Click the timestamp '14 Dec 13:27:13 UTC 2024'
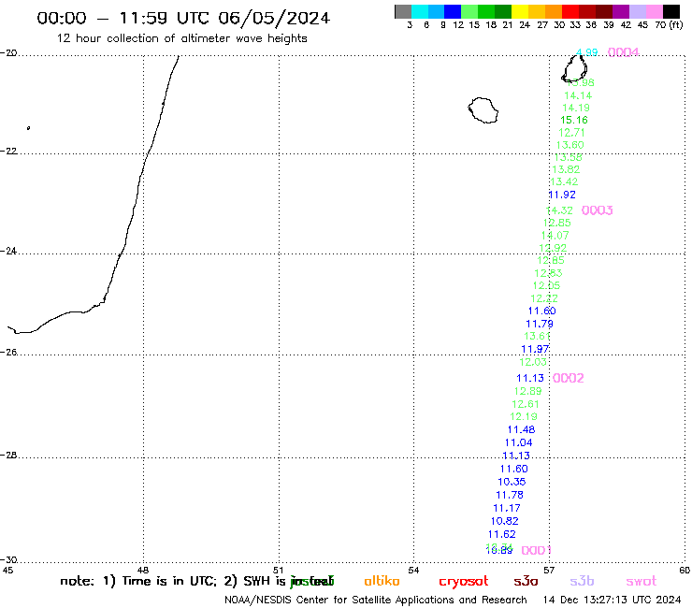The height and width of the screenshot is (608, 692). 612,601
